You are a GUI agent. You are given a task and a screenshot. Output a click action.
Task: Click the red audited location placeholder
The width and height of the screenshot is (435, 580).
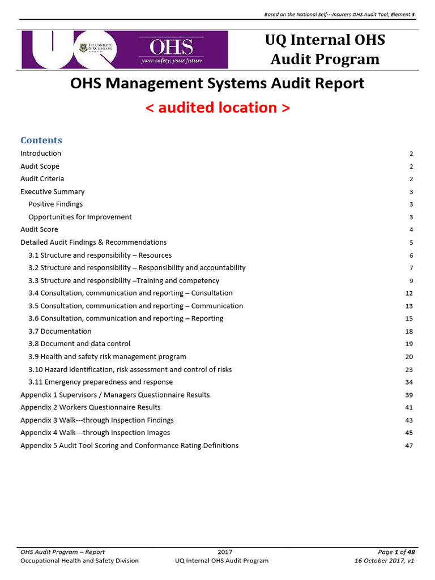point(217,108)
